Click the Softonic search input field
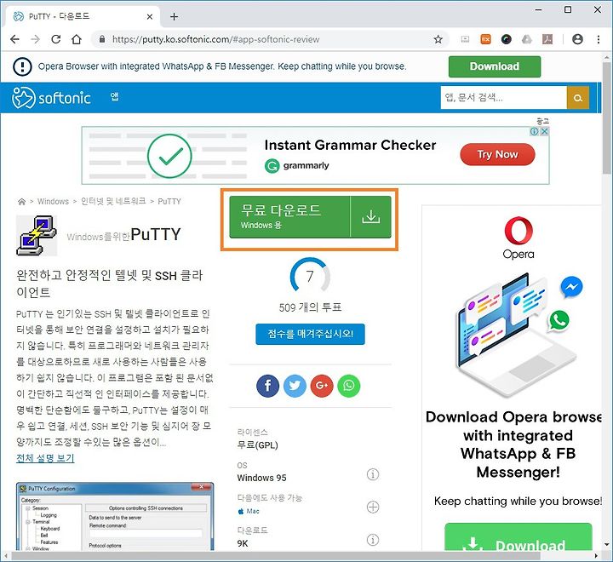Image resolution: width=613 pixels, height=562 pixels. (x=503, y=98)
